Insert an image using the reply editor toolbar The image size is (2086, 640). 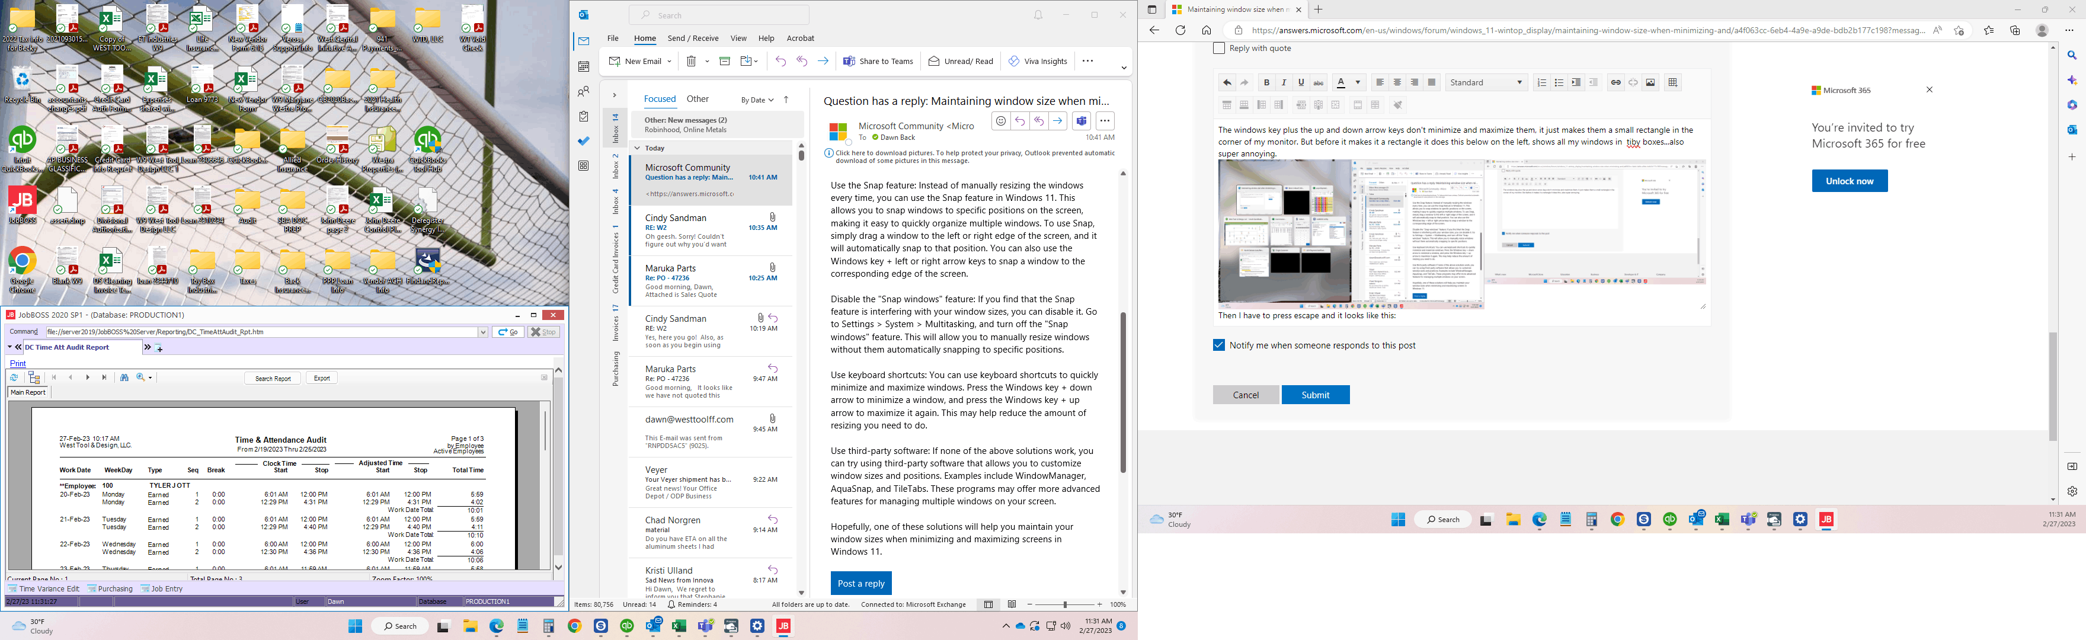(1649, 82)
